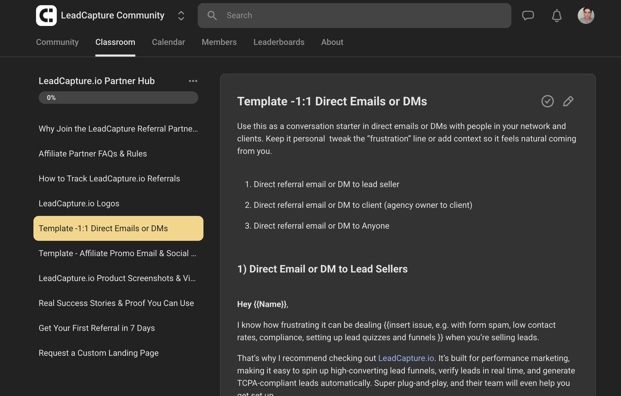621x396 pixels.
Task: Click the LeadCapture.io Partner Hub course title
Action: pyautogui.click(x=97, y=81)
